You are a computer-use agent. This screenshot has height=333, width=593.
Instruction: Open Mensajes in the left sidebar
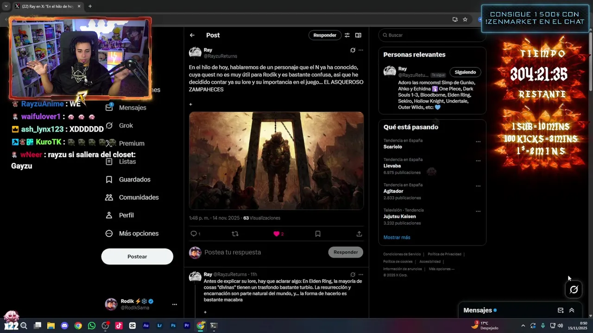[x=126, y=107]
